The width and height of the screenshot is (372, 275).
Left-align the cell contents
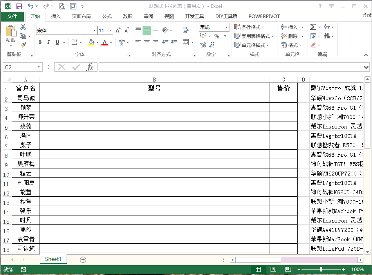click(138, 42)
